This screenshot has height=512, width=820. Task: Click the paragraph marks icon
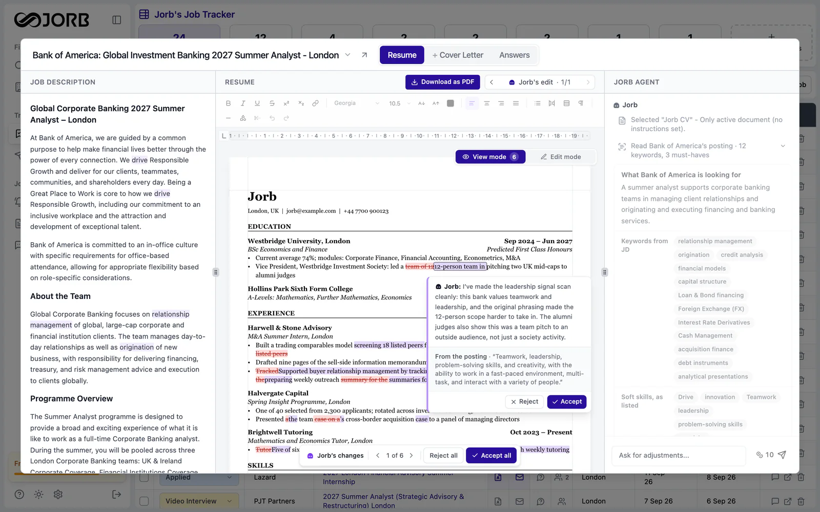(x=581, y=103)
